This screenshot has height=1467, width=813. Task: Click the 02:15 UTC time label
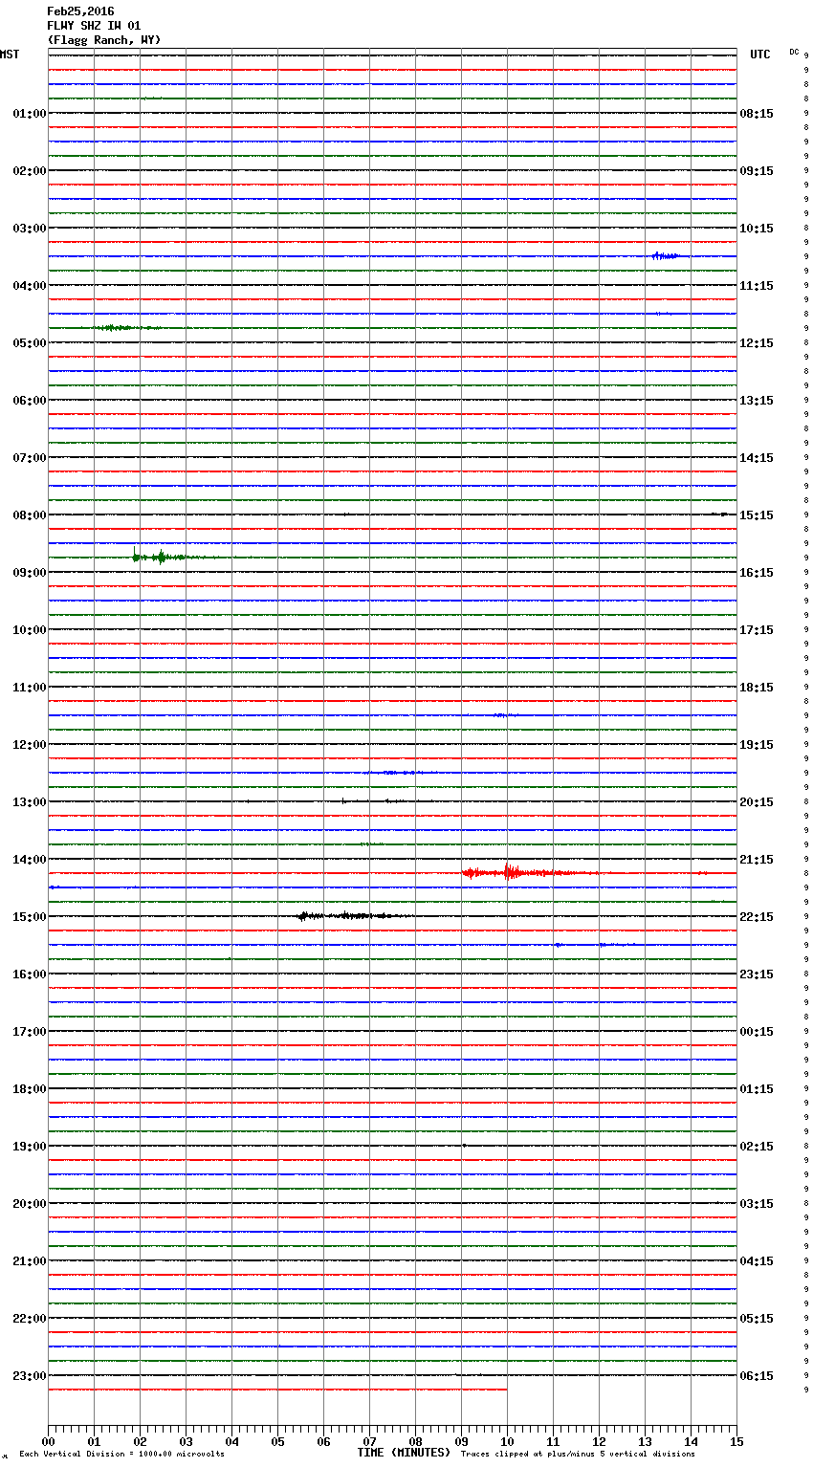pyautogui.click(x=757, y=1147)
